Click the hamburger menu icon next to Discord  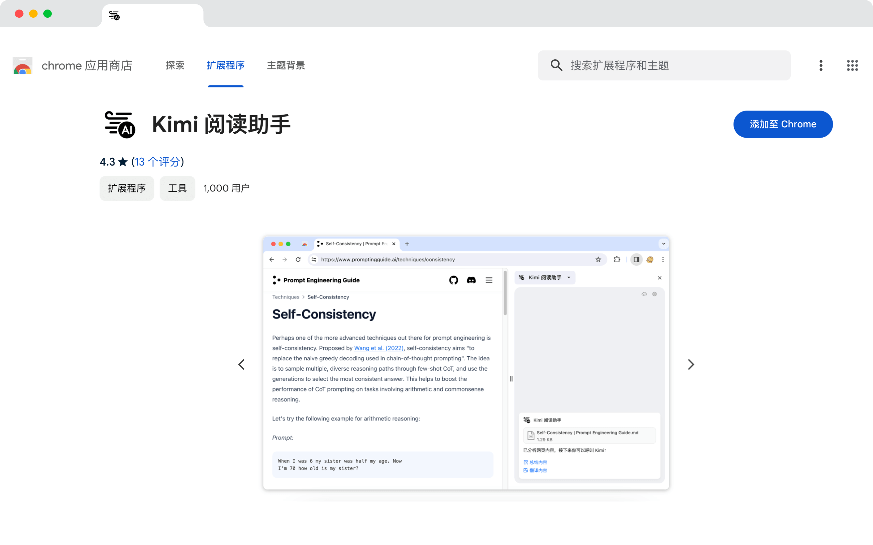489,280
